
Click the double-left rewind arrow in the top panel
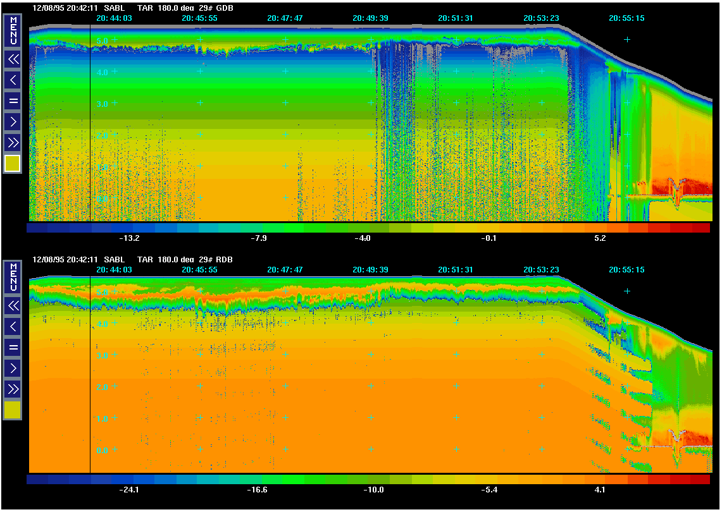pyautogui.click(x=13, y=59)
